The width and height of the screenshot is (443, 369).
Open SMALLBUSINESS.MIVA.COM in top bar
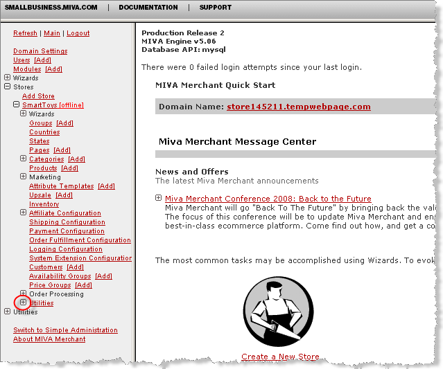pos(51,8)
